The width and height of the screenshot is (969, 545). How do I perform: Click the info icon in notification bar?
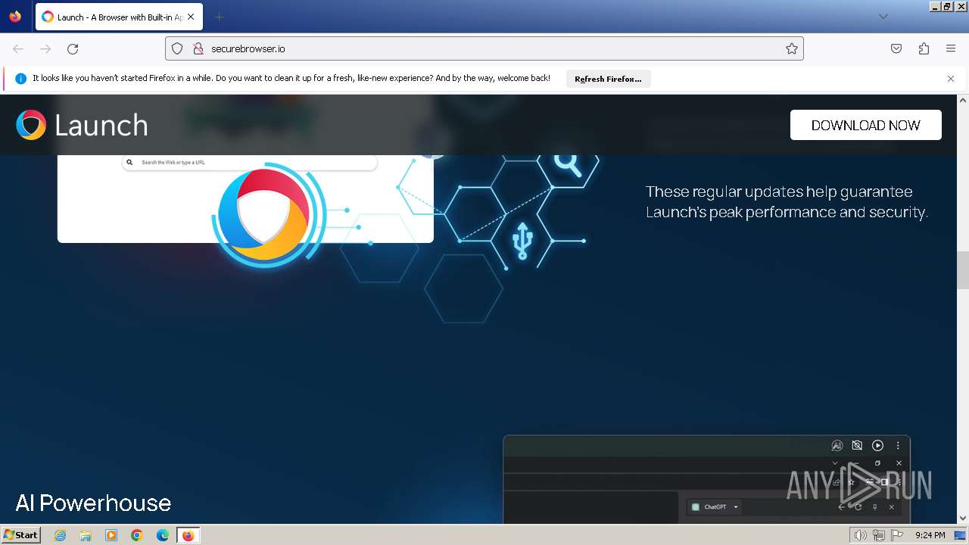pos(20,79)
